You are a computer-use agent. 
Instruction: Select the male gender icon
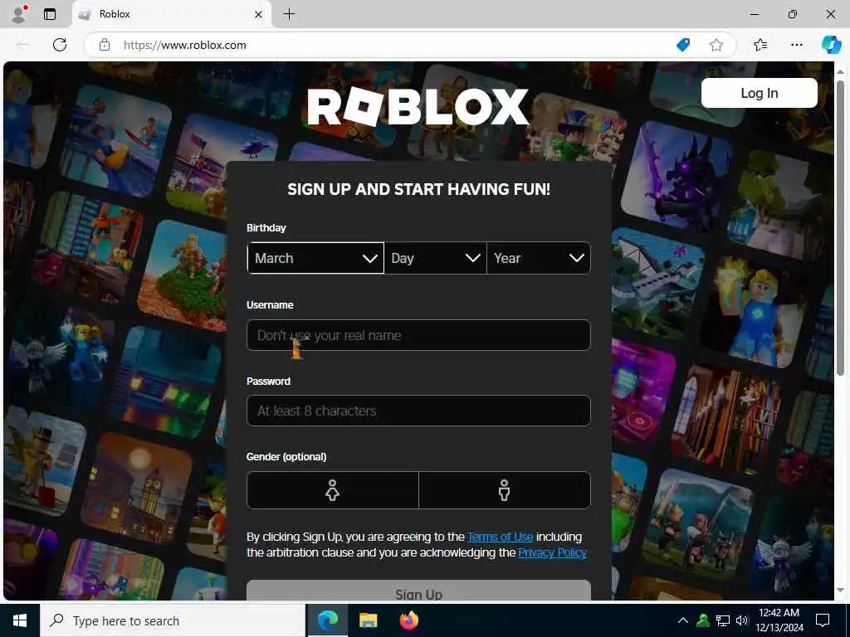pyautogui.click(x=504, y=490)
